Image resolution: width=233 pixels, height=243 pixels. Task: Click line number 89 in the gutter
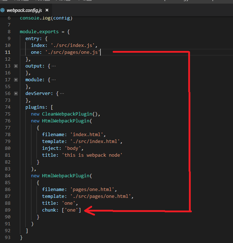pos(8,210)
